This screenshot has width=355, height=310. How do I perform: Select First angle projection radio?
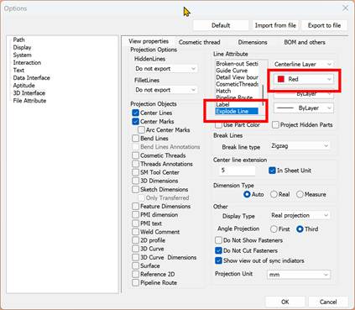(x=274, y=229)
